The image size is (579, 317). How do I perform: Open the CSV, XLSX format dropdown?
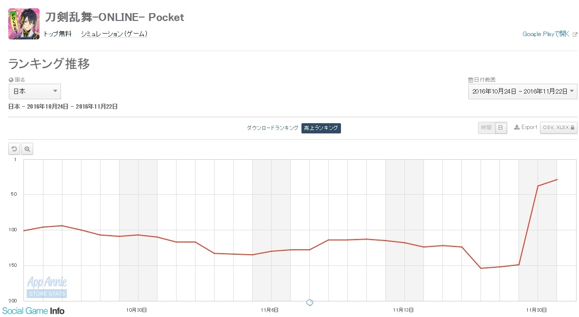click(x=559, y=128)
